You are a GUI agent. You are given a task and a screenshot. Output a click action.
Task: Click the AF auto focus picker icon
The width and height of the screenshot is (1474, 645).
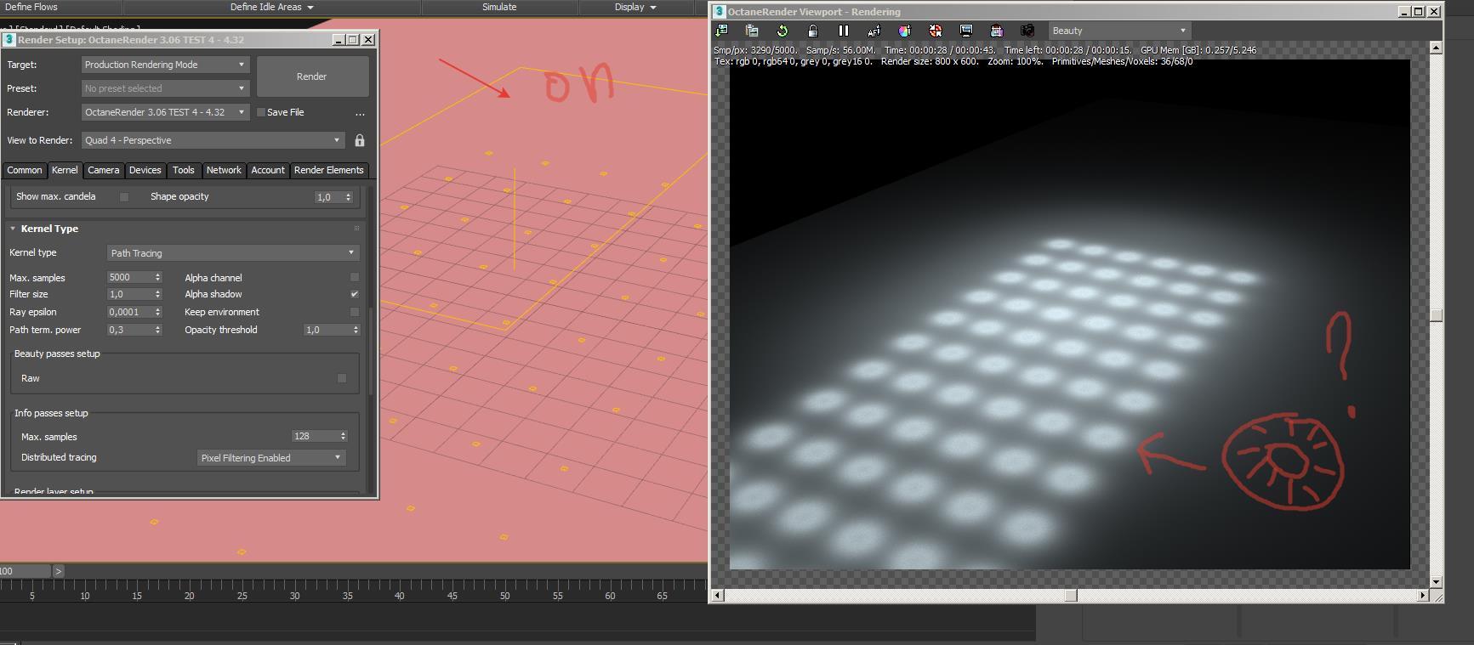tap(874, 31)
